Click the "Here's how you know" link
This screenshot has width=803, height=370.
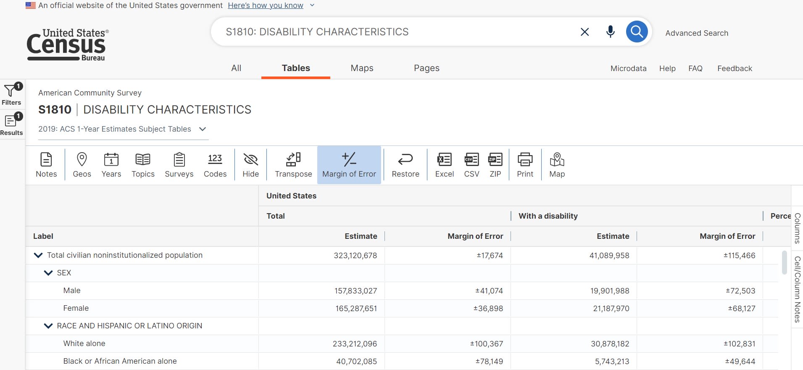click(x=266, y=5)
